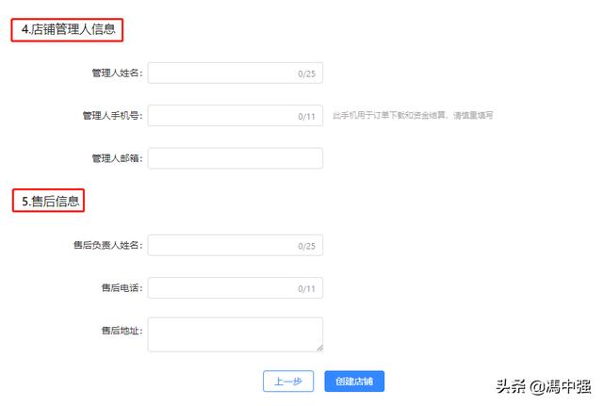Click the phone number hint text beside 管理人手机号

[413, 115]
